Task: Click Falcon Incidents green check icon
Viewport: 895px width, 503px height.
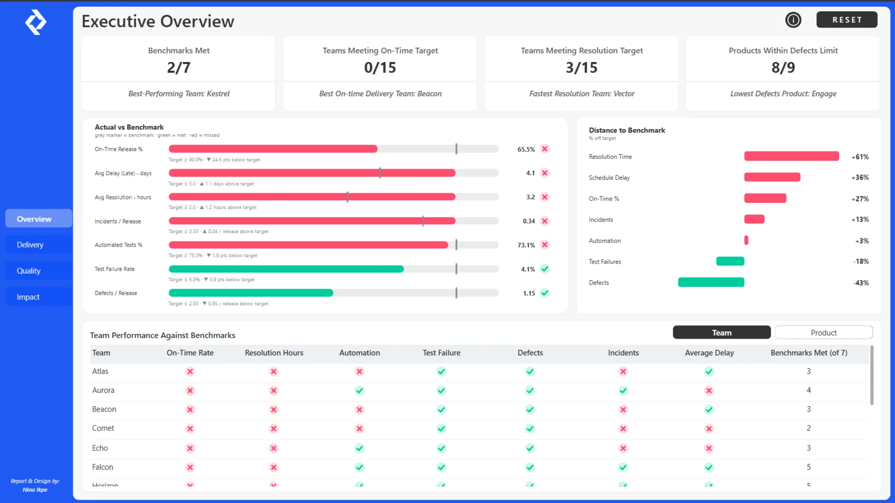Action: [x=623, y=467]
